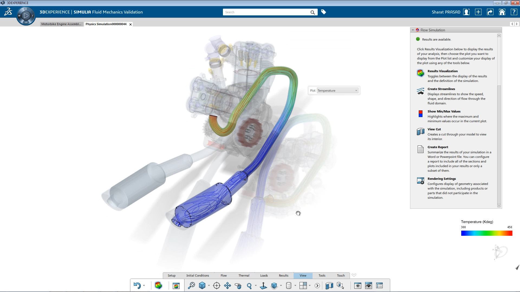The height and width of the screenshot is (292, 520).
Task: Toggle Show Min/Max Values
Action: click(x=420, y=114)
